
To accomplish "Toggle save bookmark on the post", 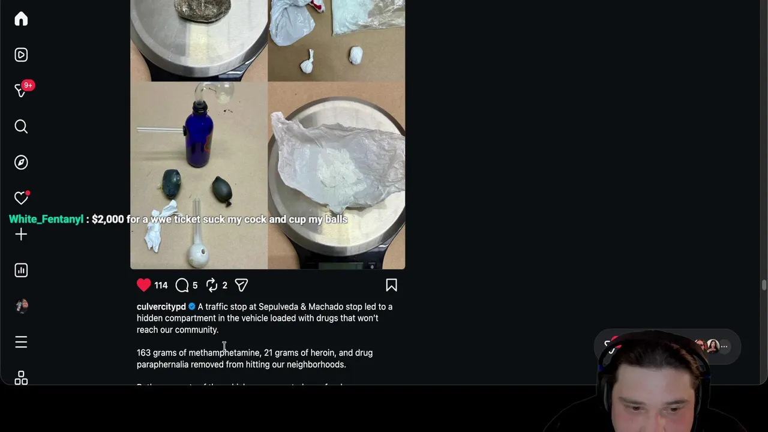I will coord(391,285).
